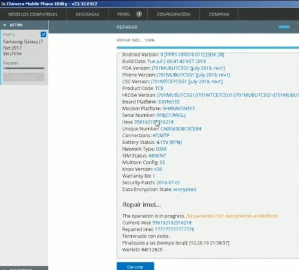The image size is (299, 270).
Task: Click the Finalizado a las timestamp line
Action: pyautogui.click(x=176, y=243)
